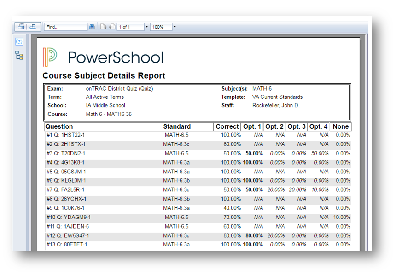This screenshot has width=396, height=275.
Task: Show the group tree panel icon
Action: coord(19,55)
